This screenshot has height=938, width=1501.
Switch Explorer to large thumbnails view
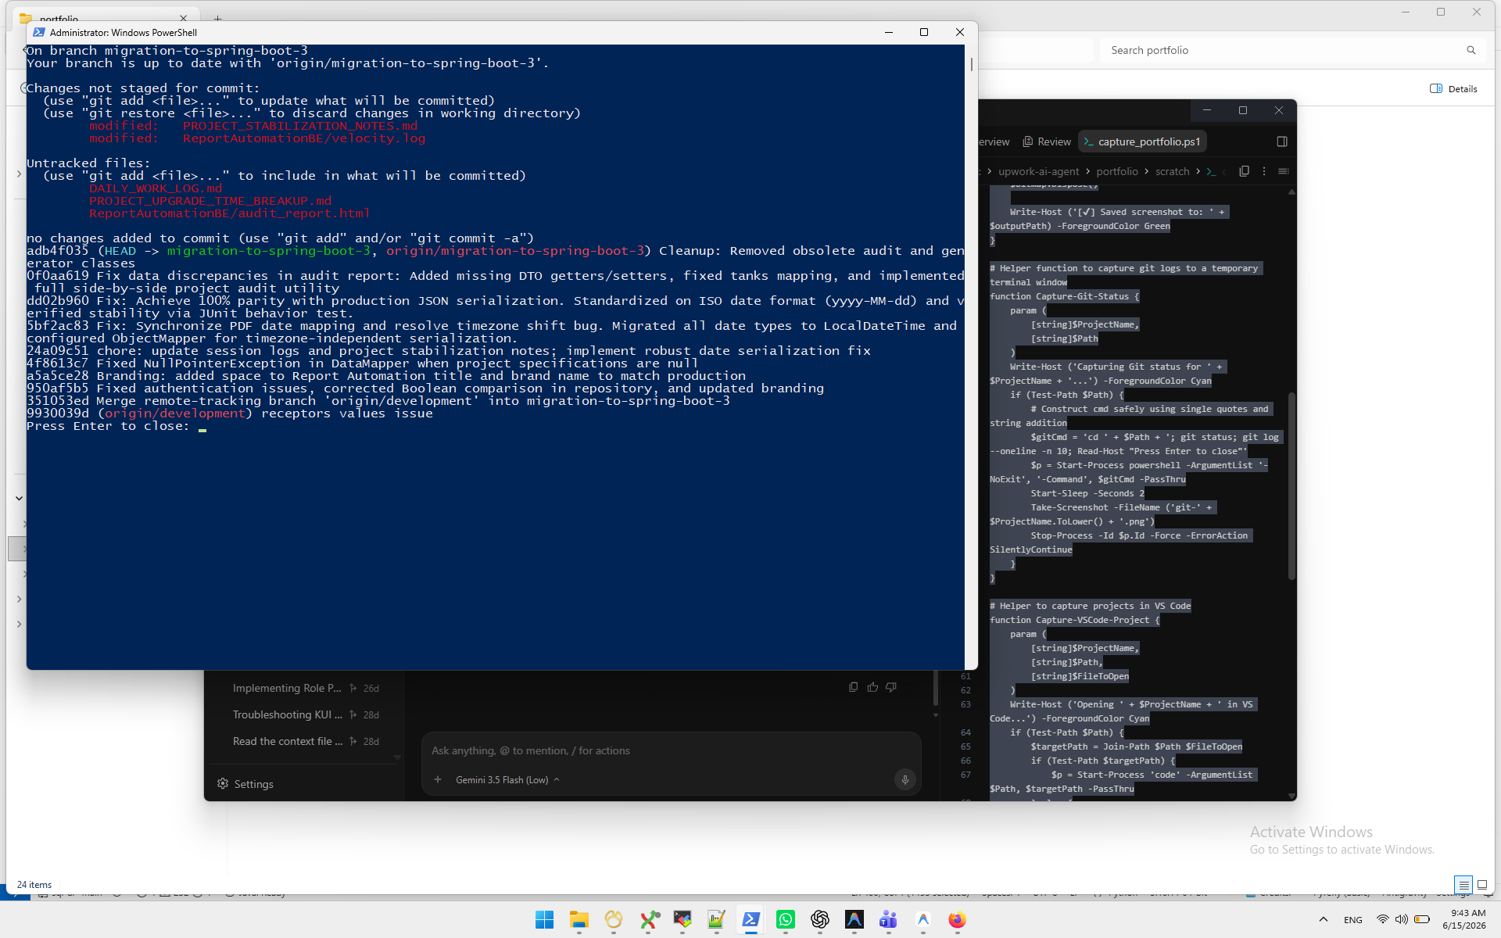[1482, 885]
